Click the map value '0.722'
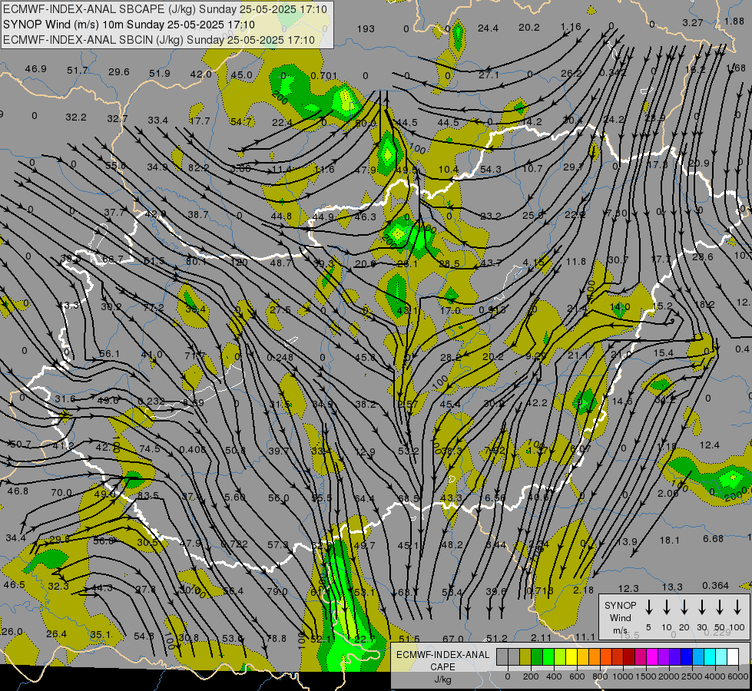 click(x=234, y=544)
